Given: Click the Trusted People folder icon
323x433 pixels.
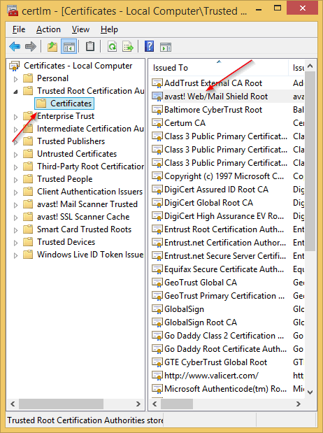Looking at the screenshot, I should click(28, 179).
